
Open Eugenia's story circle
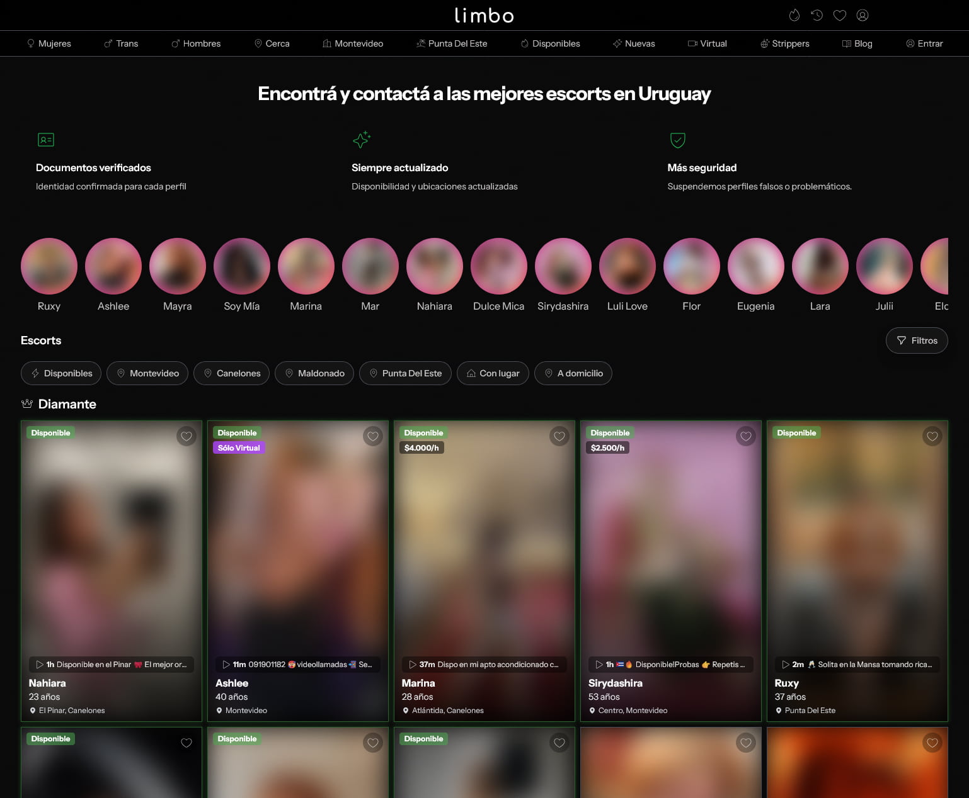(x=756, y=266)
